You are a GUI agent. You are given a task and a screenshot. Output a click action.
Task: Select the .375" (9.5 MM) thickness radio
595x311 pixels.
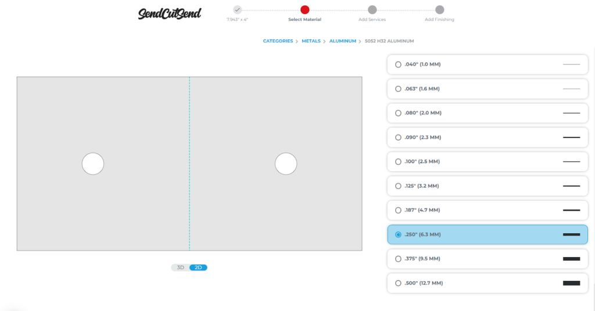[398, 259]
